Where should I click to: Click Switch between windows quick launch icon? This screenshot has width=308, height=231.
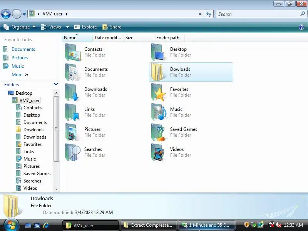tap(37, 225)
